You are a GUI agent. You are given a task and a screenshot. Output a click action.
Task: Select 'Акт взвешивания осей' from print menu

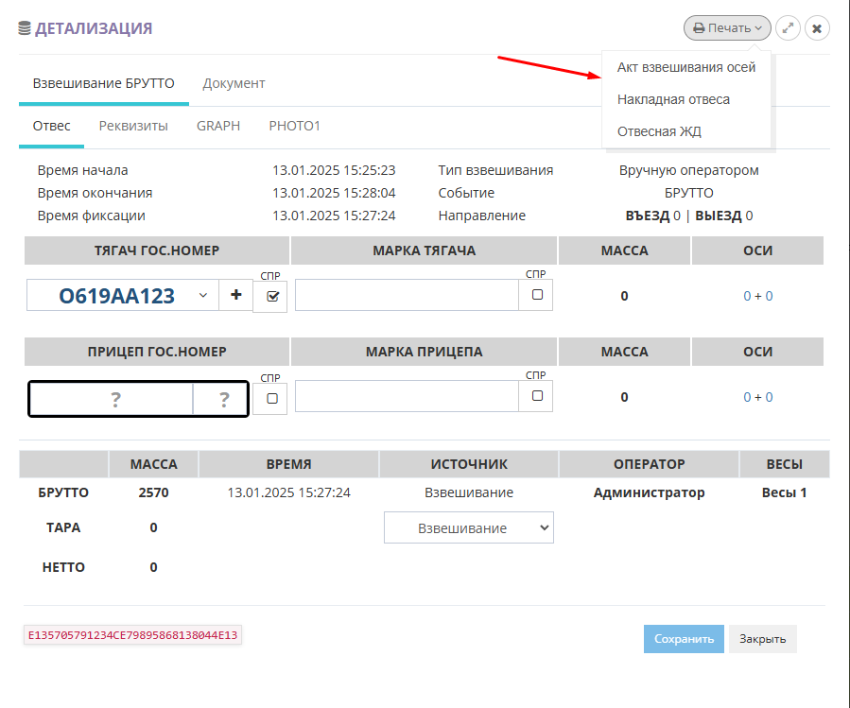[x=685, y=67]
